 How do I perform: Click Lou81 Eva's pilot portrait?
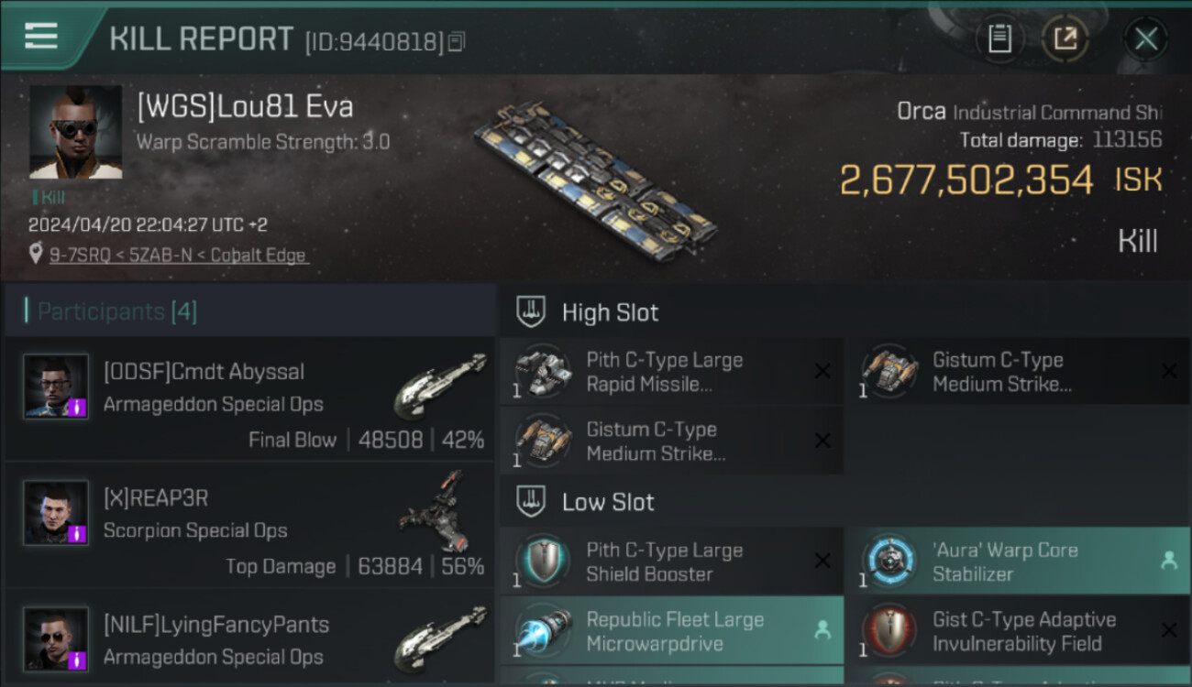point(75,132)
